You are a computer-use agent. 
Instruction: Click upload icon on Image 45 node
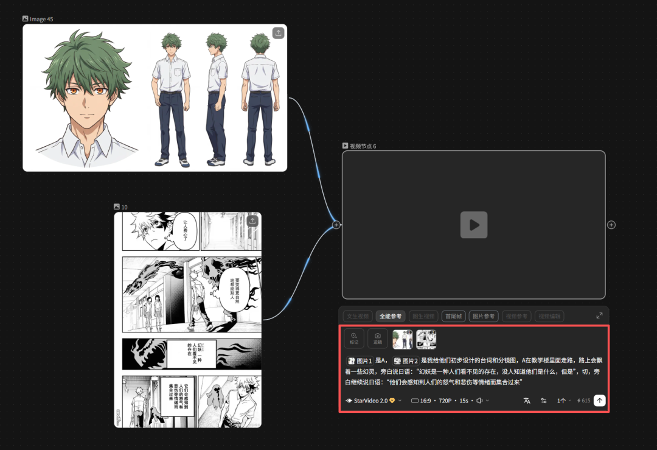pos(278,33)
